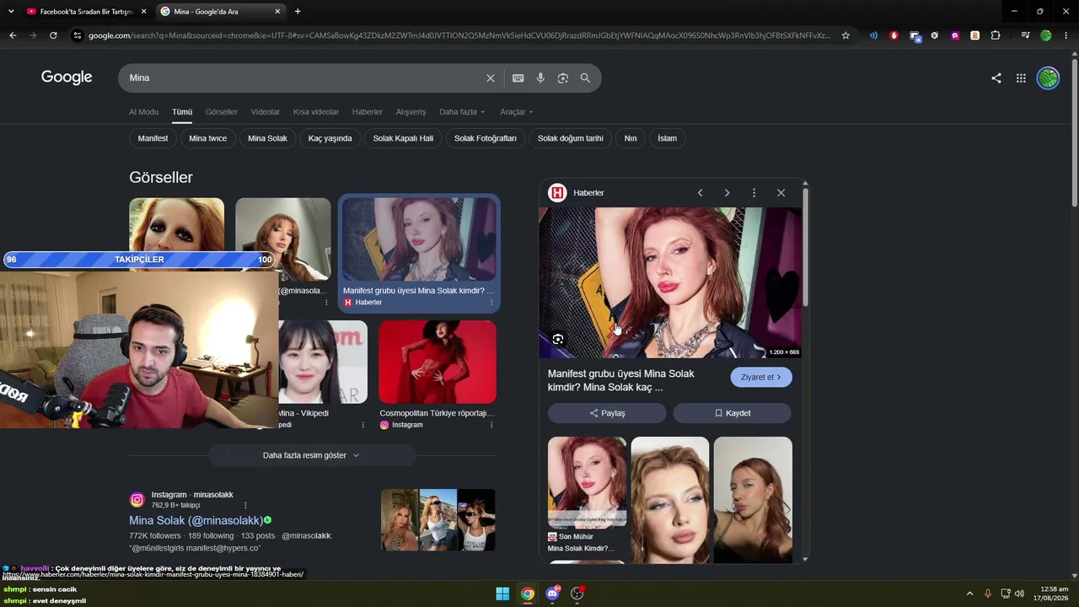The height and width of the screenshot is (607, 1079).
Task: Open the AI Modu search tab
Action: click(143, 112)
